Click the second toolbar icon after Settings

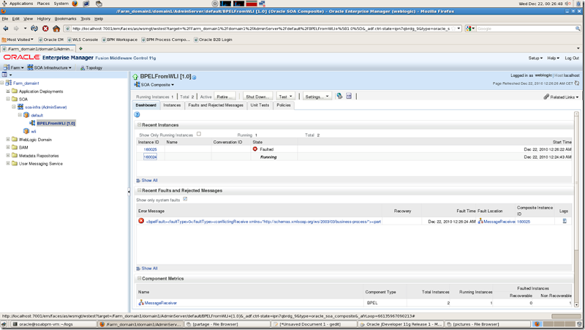349,96
